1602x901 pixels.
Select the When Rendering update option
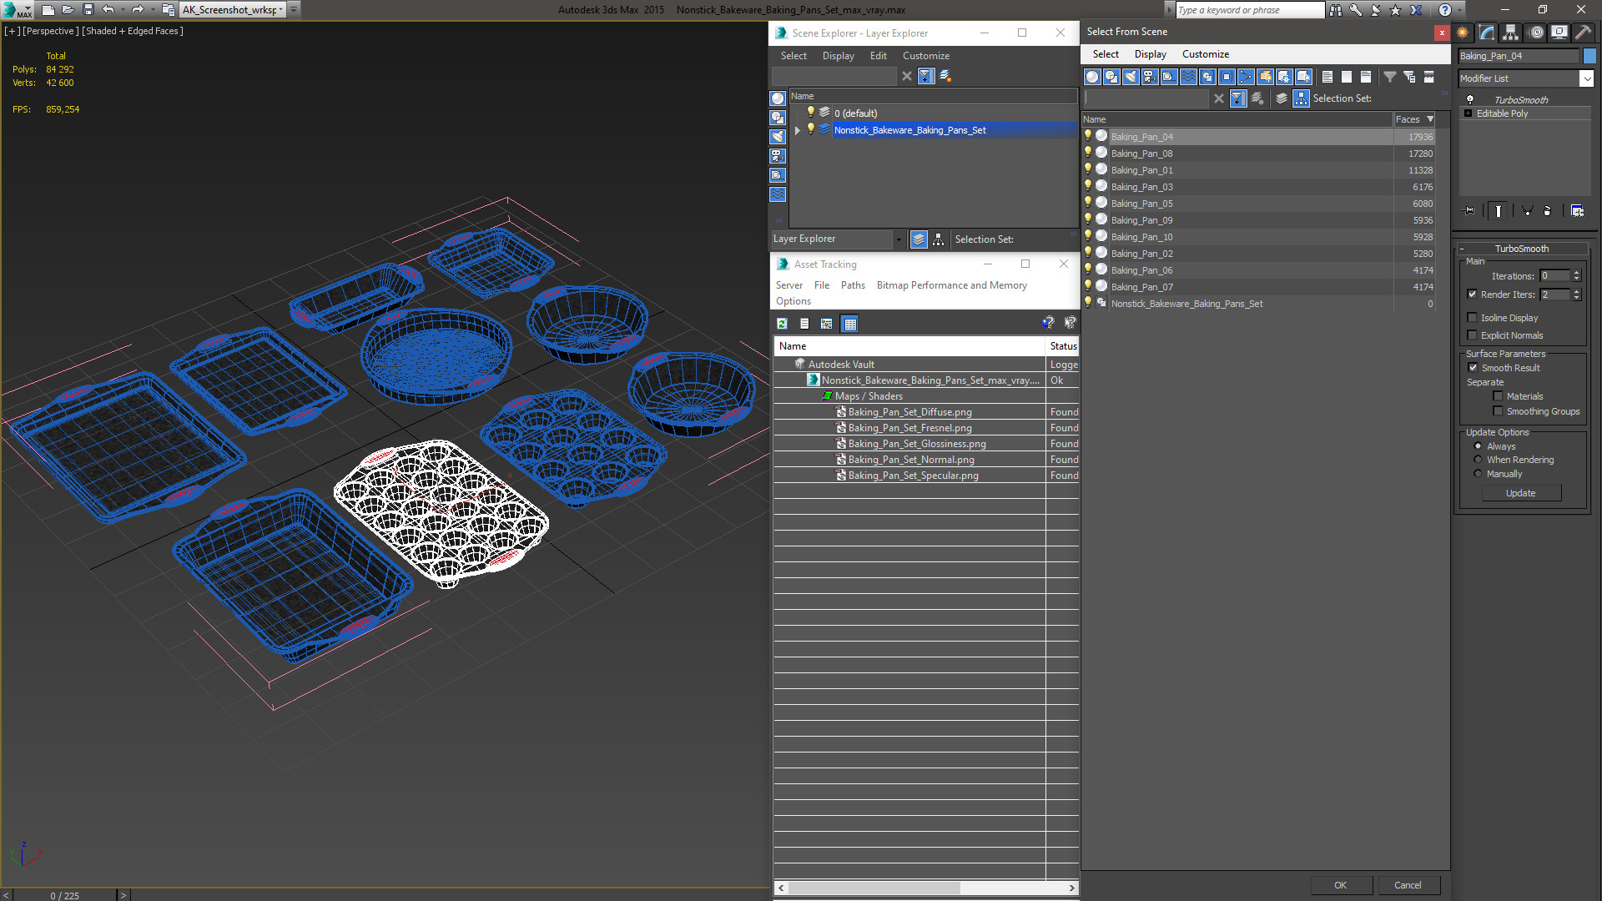(1478, 460)
